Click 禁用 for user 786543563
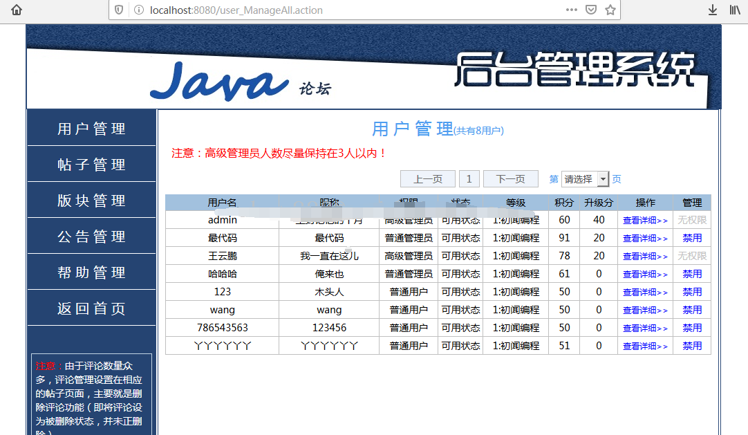The height and width of the screenshot is (435, 748). [x=692, y=328]
